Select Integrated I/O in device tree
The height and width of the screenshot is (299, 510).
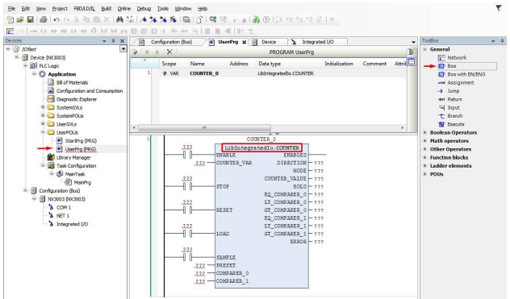[72, 224]
